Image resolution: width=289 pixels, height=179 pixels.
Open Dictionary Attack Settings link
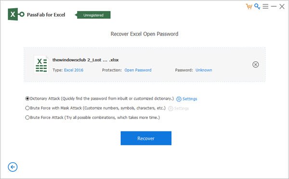(190, 99)
